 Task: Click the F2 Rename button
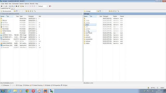[x=5, y=85]
